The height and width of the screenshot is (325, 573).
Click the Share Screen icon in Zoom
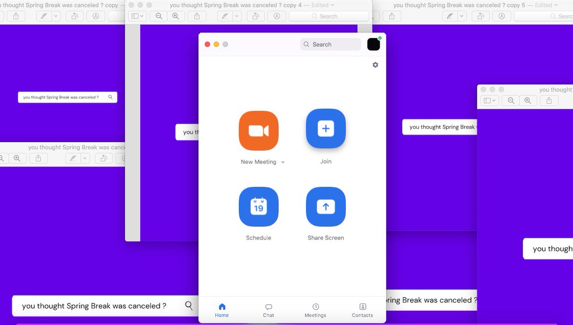coord(326,207)
